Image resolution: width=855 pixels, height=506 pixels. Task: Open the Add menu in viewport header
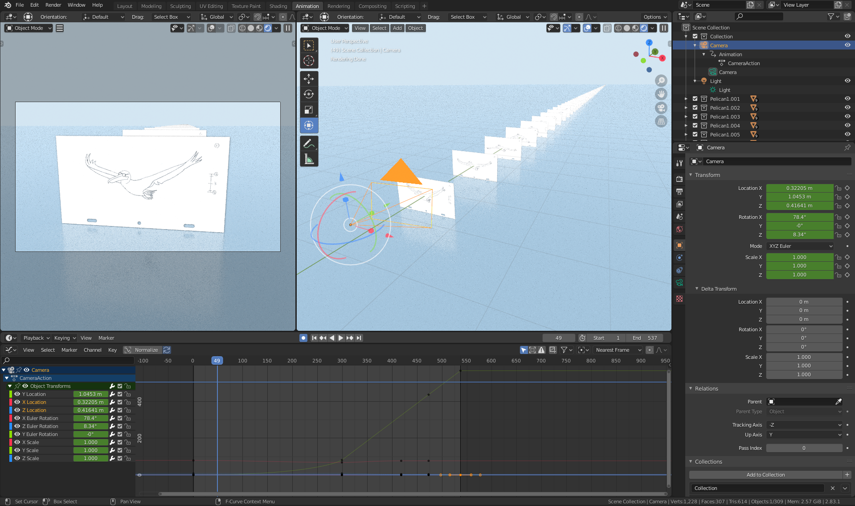397,28
